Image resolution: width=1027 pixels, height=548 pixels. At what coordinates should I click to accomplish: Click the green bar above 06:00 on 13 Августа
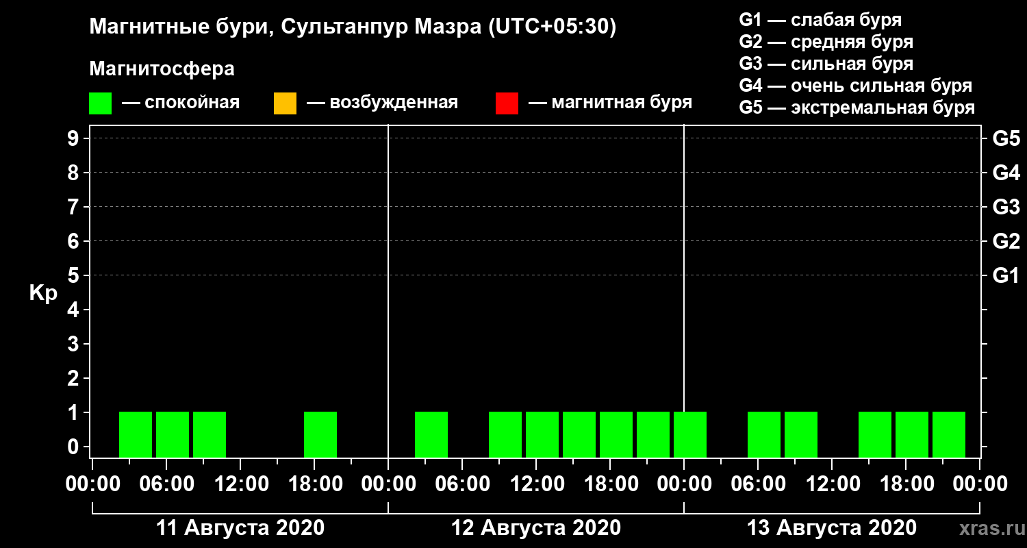pos(764,434)
